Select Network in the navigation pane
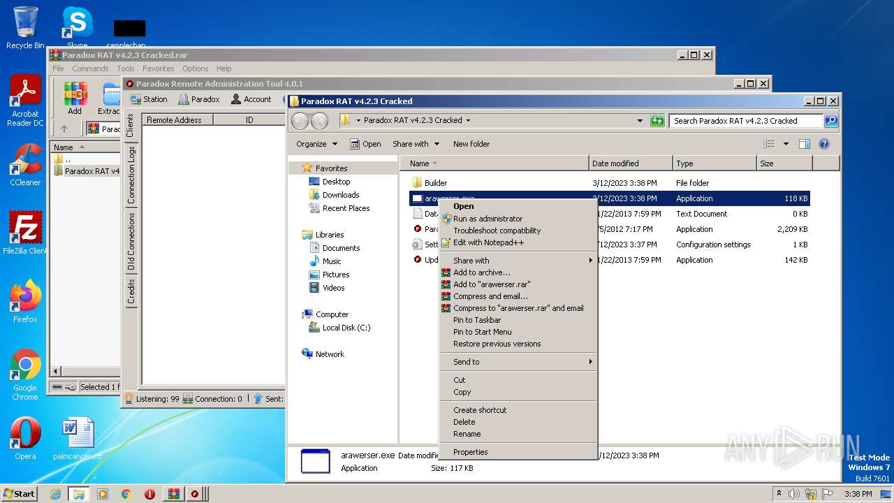Screen dimensions: 894x503 pyautogui.click(x=323, y=354)
